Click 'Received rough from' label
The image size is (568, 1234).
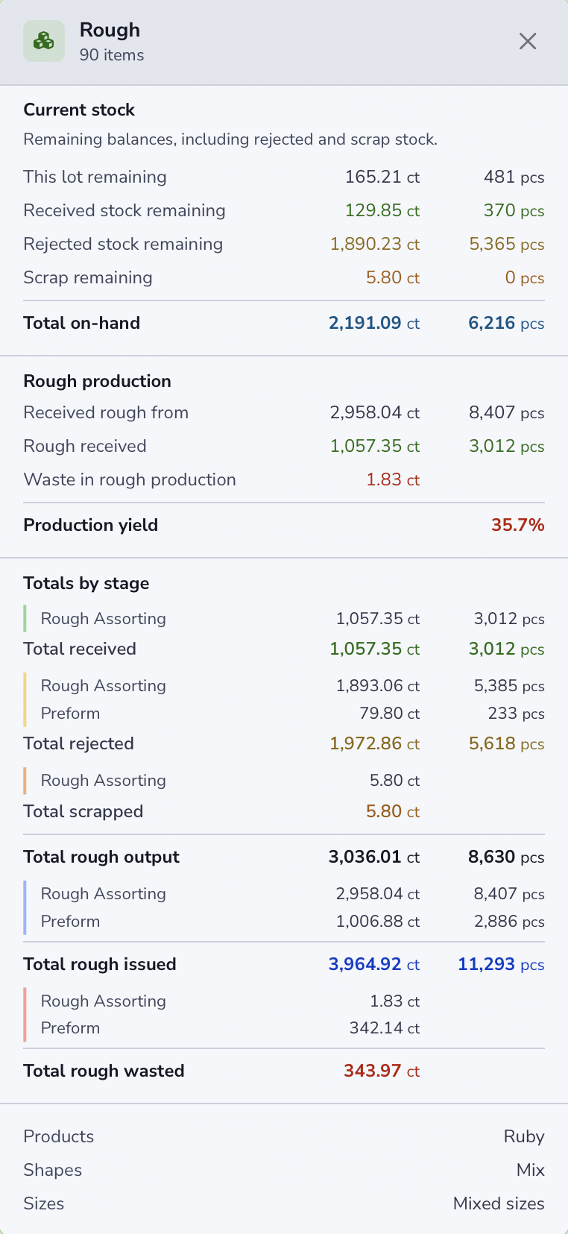click(106, 412)
